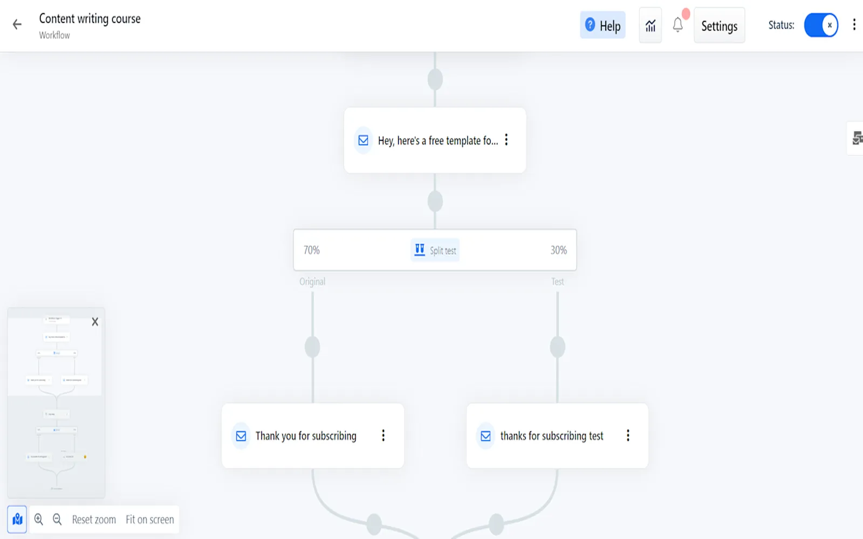Click connector dot above the Split test node
This screenshot has height=539, width=863.
(435, 201)
